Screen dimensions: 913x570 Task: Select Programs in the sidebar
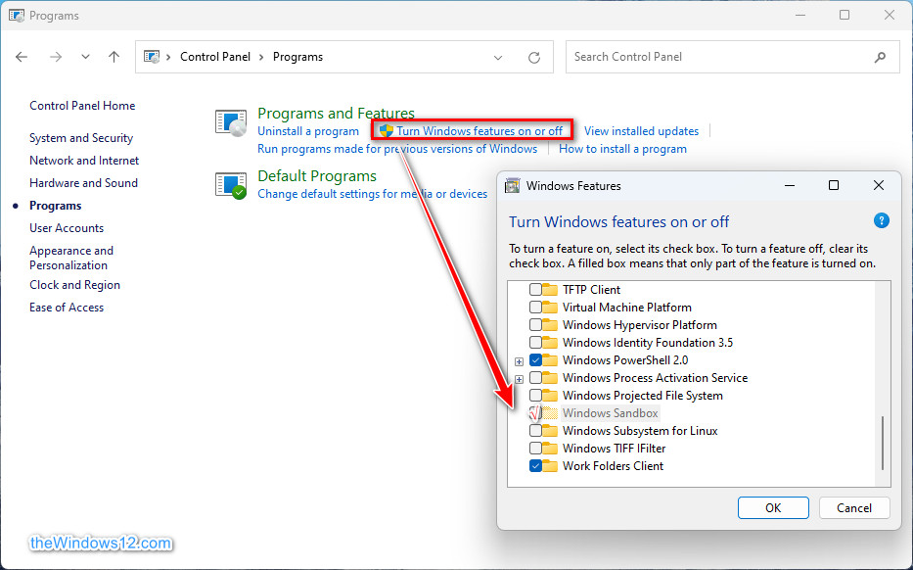pos(56,206)
